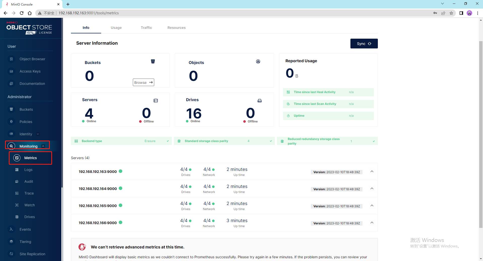Open the Trace icon under Monitoring

click(x=17, y=193)
